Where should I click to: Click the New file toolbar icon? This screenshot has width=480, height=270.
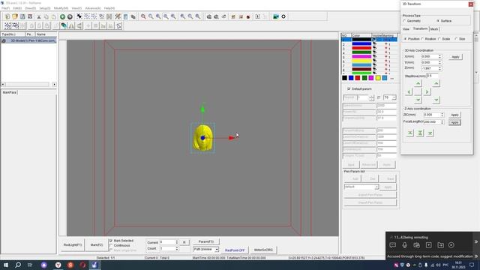tap(7, 16)
